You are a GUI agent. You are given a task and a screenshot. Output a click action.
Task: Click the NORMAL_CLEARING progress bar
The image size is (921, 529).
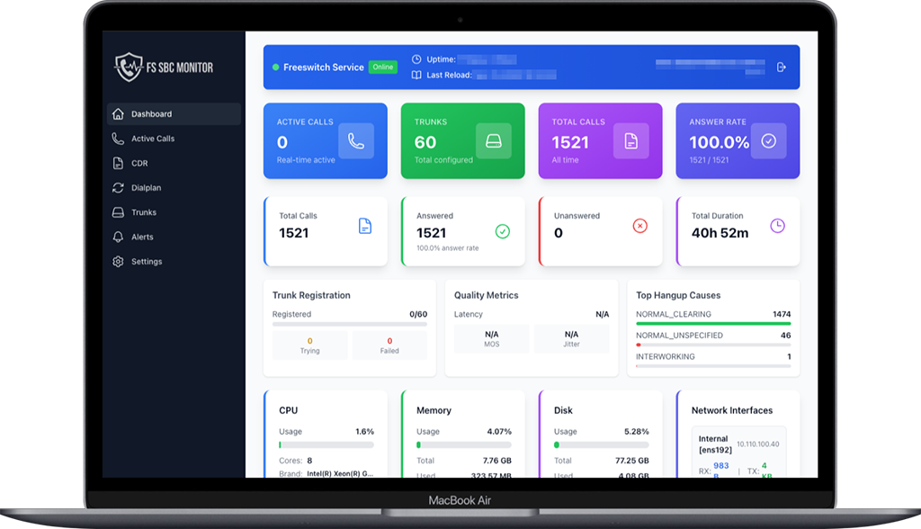tap(713, 323)
